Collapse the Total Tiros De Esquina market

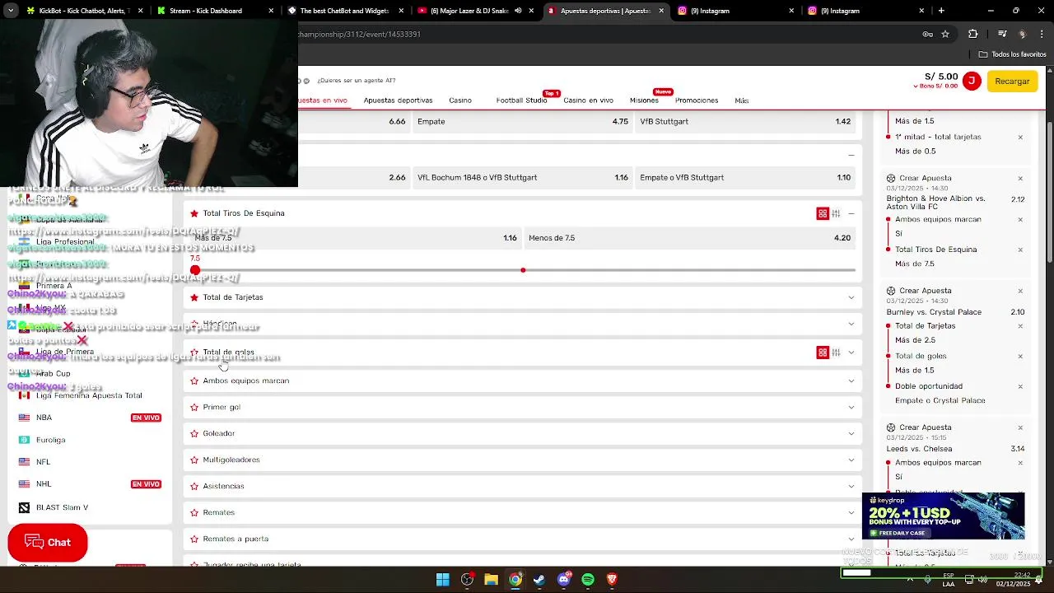[x=851, y=213]
